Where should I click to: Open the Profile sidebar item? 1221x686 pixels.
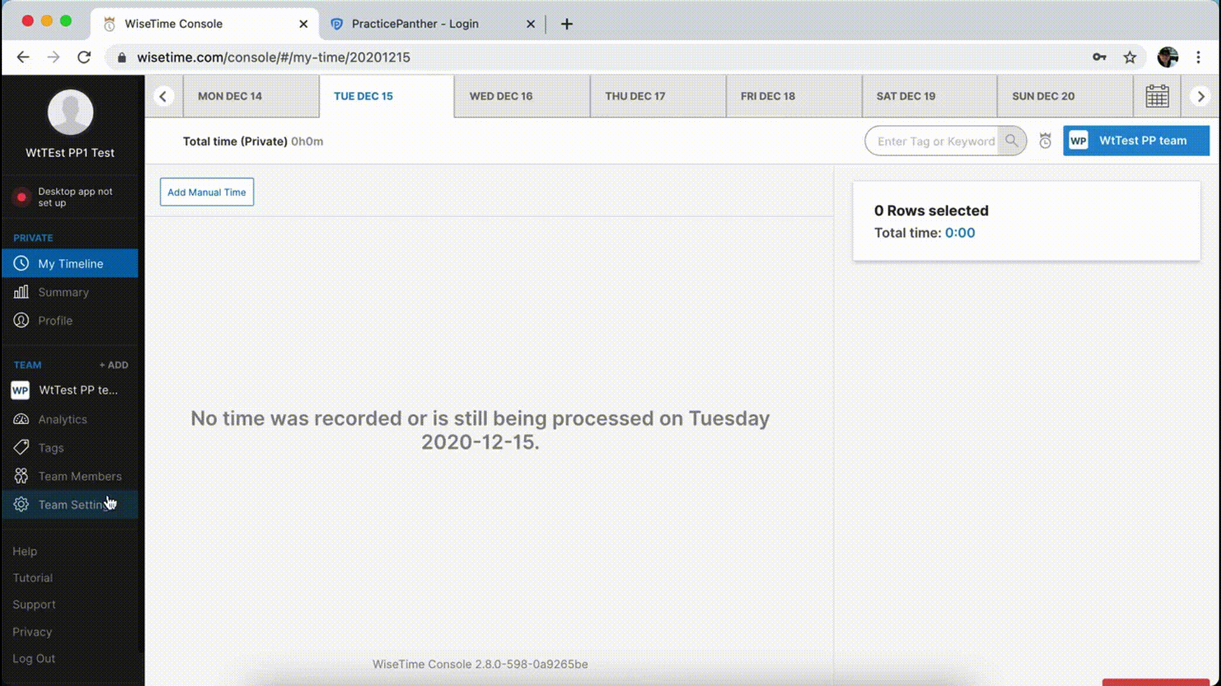tap(69, 321)
